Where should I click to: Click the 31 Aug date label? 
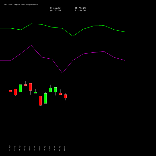click(x=25, y=149)
